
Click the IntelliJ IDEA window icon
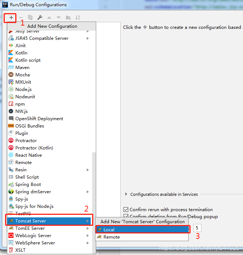(5, 4)
